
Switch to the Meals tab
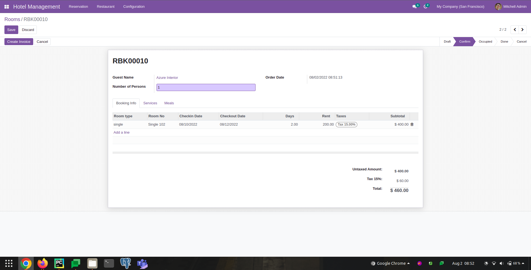tap(169, 103)
